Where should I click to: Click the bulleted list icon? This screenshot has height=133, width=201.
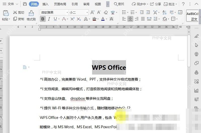point(124,12)
